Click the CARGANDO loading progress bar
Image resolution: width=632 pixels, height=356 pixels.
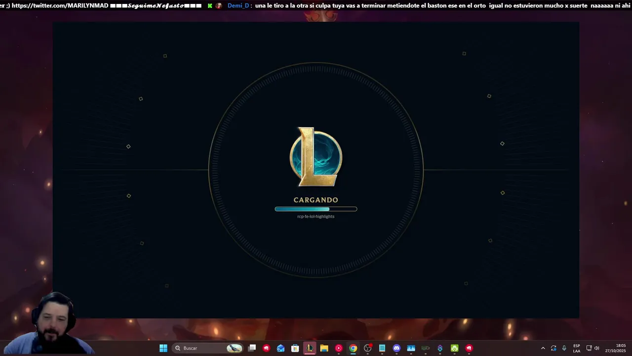[x=316, y=209]
